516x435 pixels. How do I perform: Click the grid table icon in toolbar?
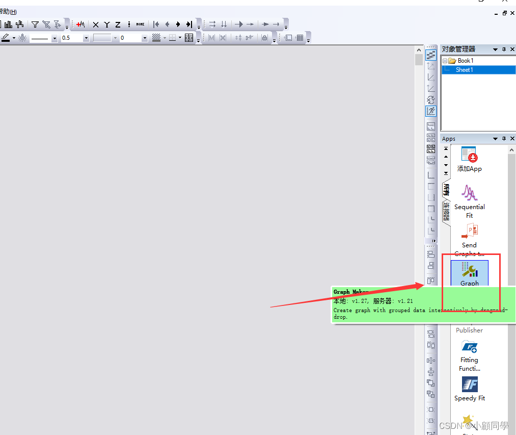click(x=300, y=38)
